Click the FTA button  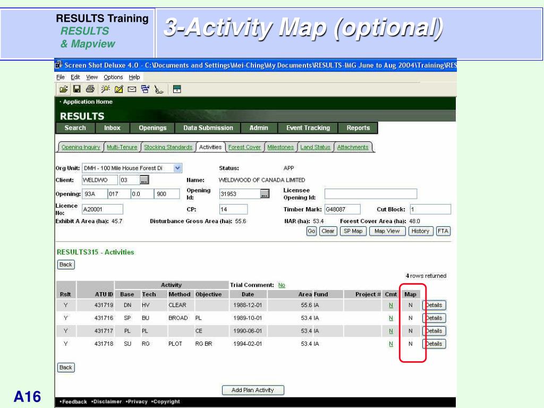pos(443,231)
